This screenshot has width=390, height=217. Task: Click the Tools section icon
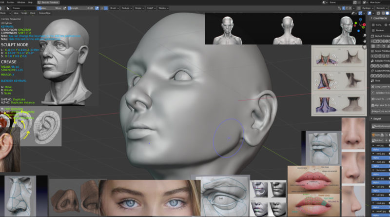(x=372, y=81)
